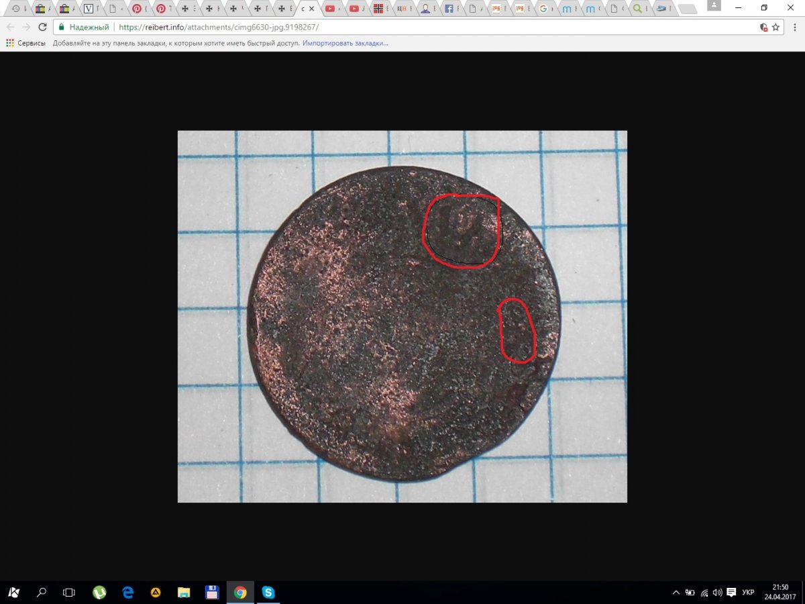
Task: Switch to the Google tab
Action: pos(543,9)
